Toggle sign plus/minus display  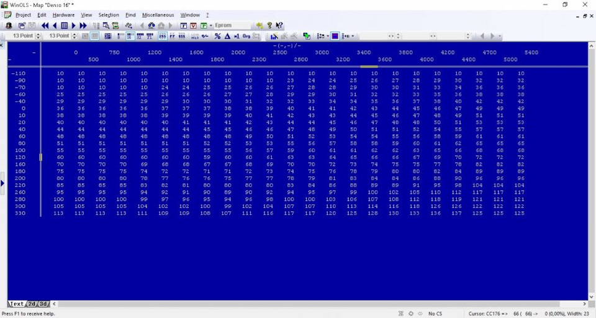coord(205,36)
